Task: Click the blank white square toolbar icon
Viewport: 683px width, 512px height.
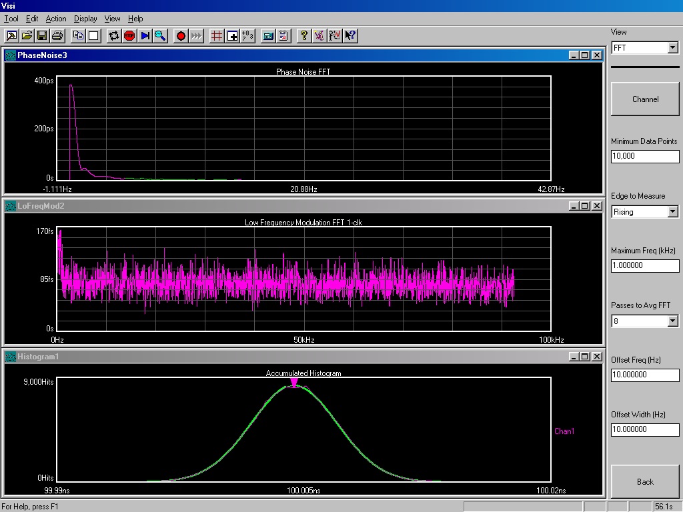Action: click(93, 36)
